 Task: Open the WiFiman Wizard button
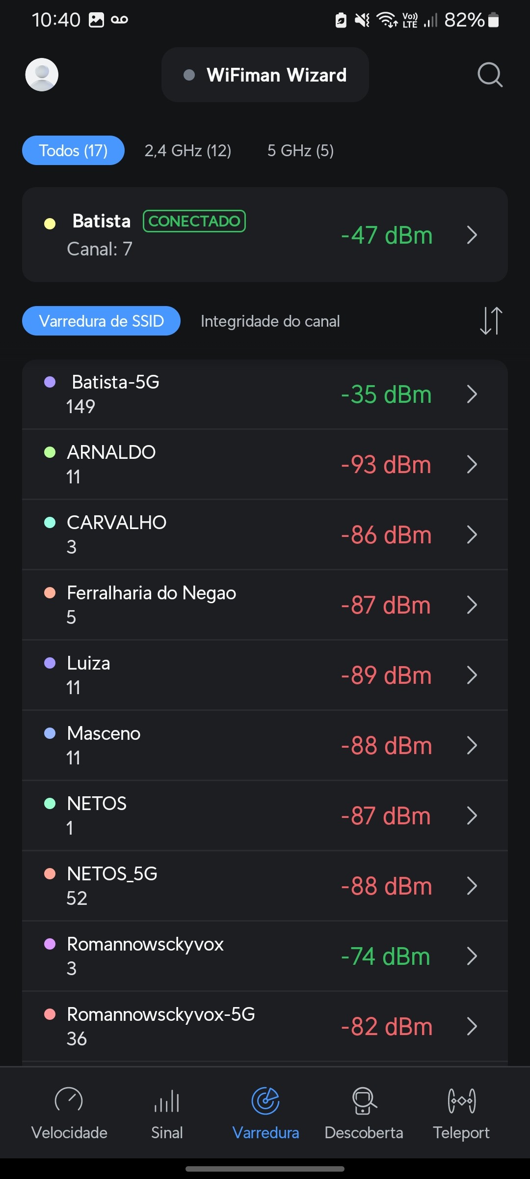265,75
